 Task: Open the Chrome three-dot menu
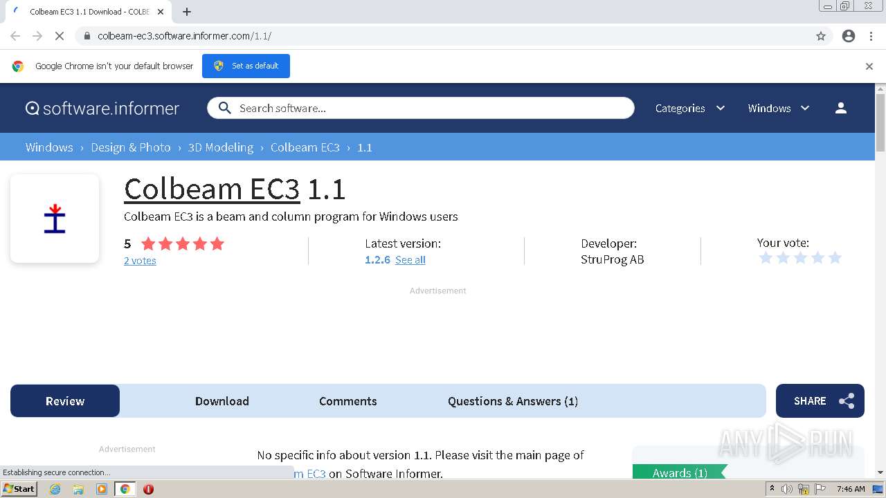point(871,36)
